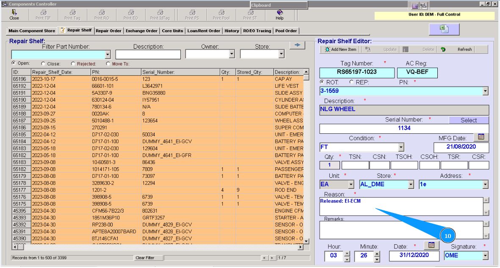Open Help from the top toolbar
Screen dimensions: 500x268
pos(279,13)
